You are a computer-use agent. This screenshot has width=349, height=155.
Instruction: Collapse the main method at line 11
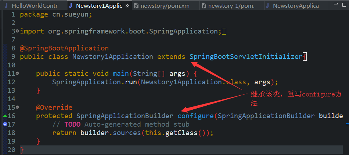point(17,73)
